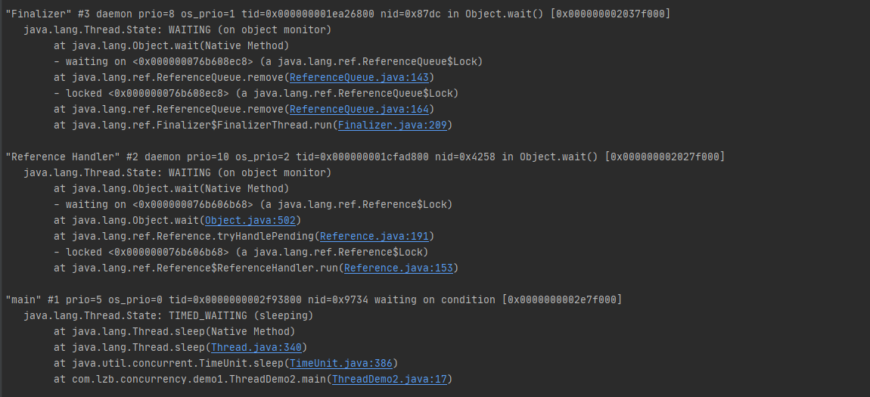Open the Thread.java:340 link

(x=256, y=348)
